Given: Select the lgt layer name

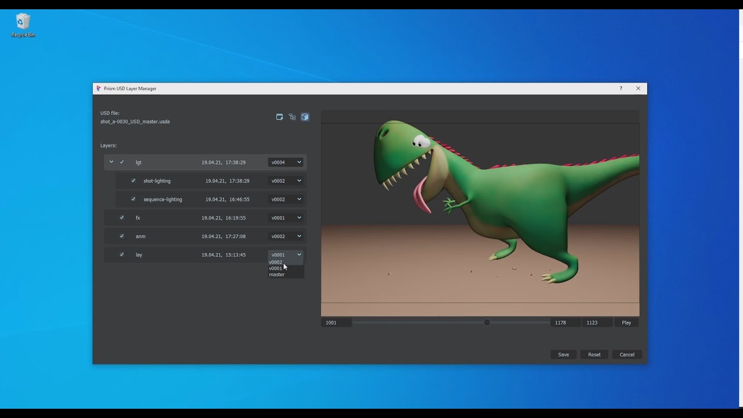Looking at the screenshot, I should point(139,163).
